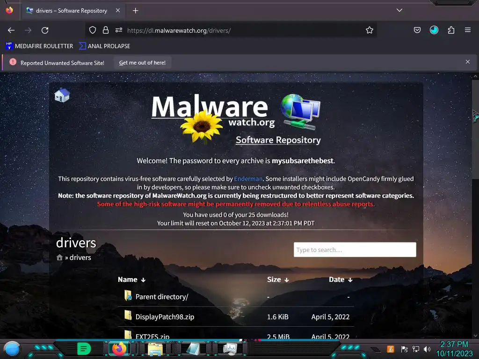Open tracking protection shield icon
479x359 pixels.
coord(93,30)
